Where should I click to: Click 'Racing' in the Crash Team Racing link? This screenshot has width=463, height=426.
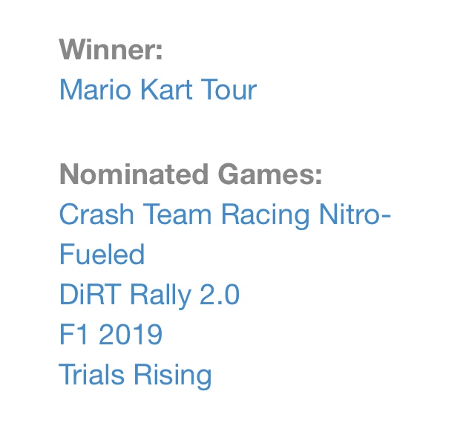pos(266,216)
